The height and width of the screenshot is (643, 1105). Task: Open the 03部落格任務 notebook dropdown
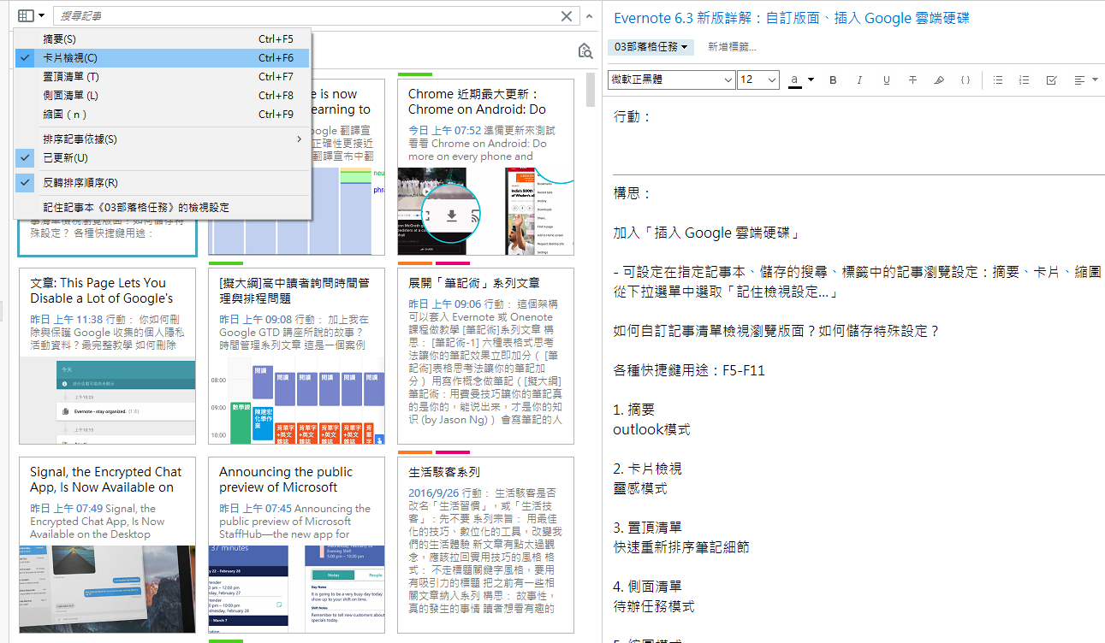[x=651, y=47]
